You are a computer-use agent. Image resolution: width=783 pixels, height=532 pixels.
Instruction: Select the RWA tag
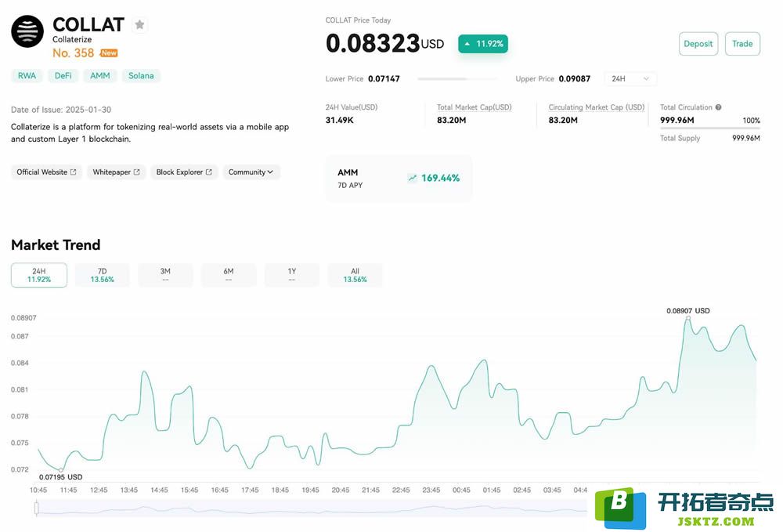[27, 76]
